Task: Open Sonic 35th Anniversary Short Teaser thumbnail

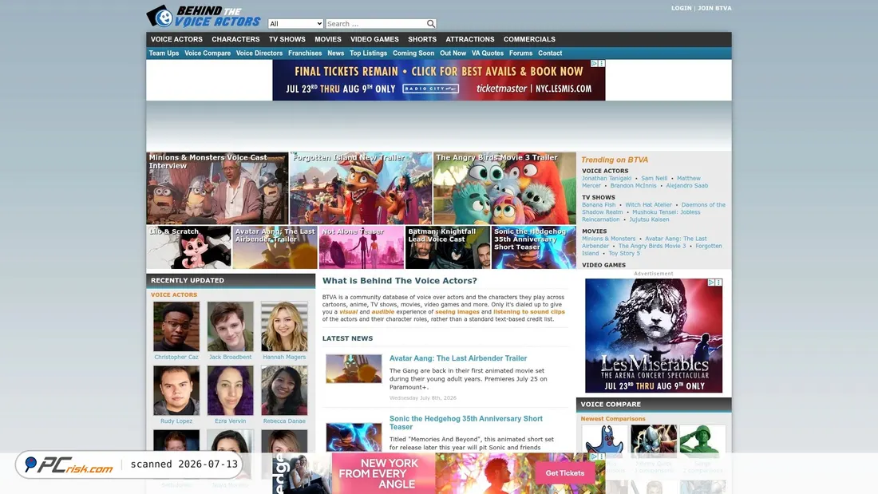Action: (x=534, y=247)
